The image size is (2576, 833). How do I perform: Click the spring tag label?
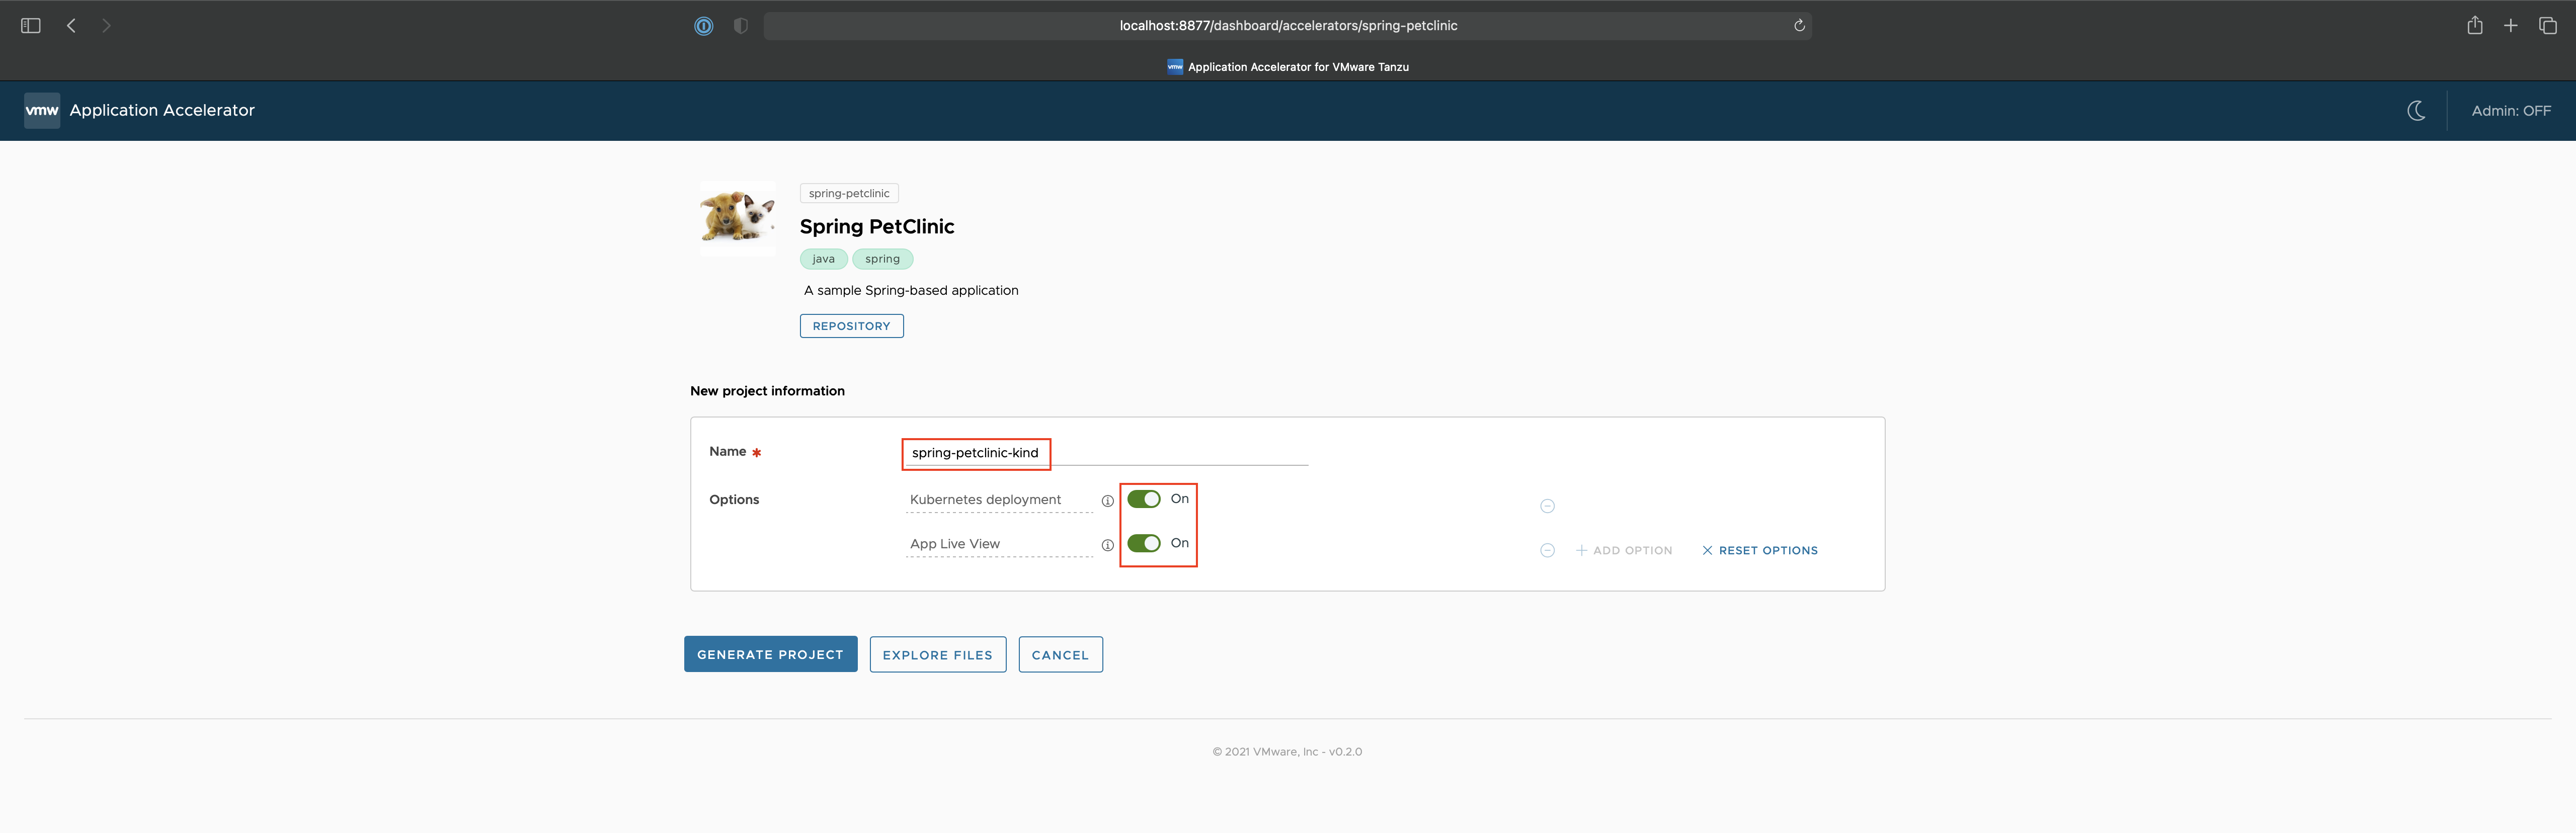[x=882, y=258]
